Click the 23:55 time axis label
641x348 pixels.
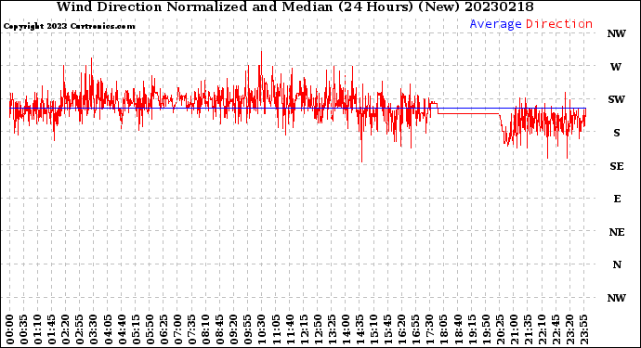[x=583, y=329]
